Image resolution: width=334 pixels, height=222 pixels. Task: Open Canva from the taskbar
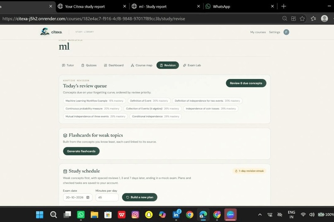coord(230,215)
